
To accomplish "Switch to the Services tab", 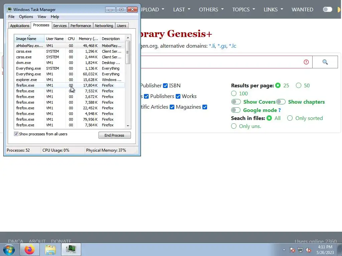I will (x=60, y=26).
